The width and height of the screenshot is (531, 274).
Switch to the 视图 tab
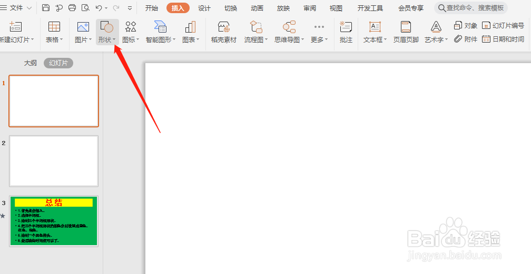[336, 8]
